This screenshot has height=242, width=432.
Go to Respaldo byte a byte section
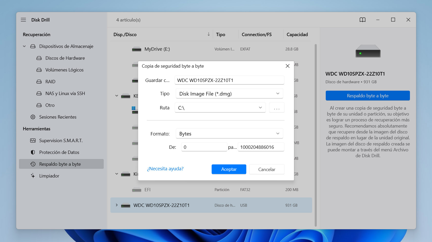coord(61,164)
